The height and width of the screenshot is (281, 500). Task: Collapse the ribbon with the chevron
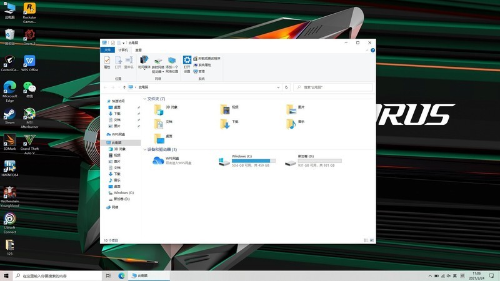pyautogui.click(x=367, y=51)
